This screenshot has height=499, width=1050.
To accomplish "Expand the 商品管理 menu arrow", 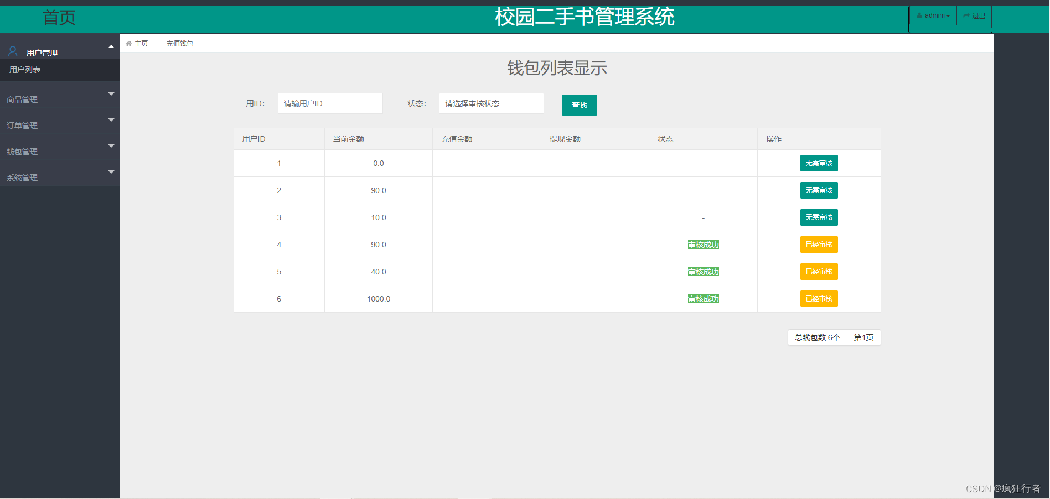I will (x=111, y=94).
